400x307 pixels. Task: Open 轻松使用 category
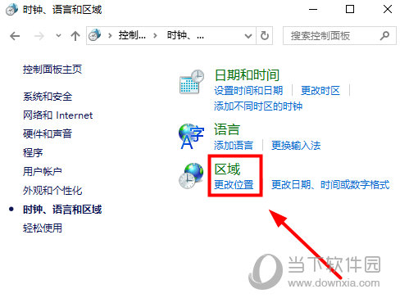coord(43,228)
